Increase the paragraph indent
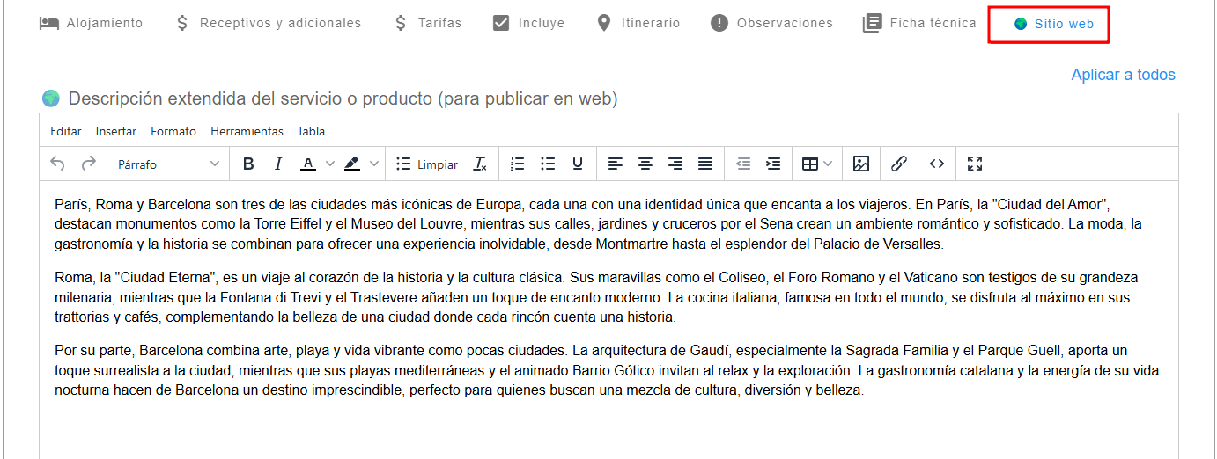The height and width of the screenshot is (459, 1217). click(x=773, y=164)
